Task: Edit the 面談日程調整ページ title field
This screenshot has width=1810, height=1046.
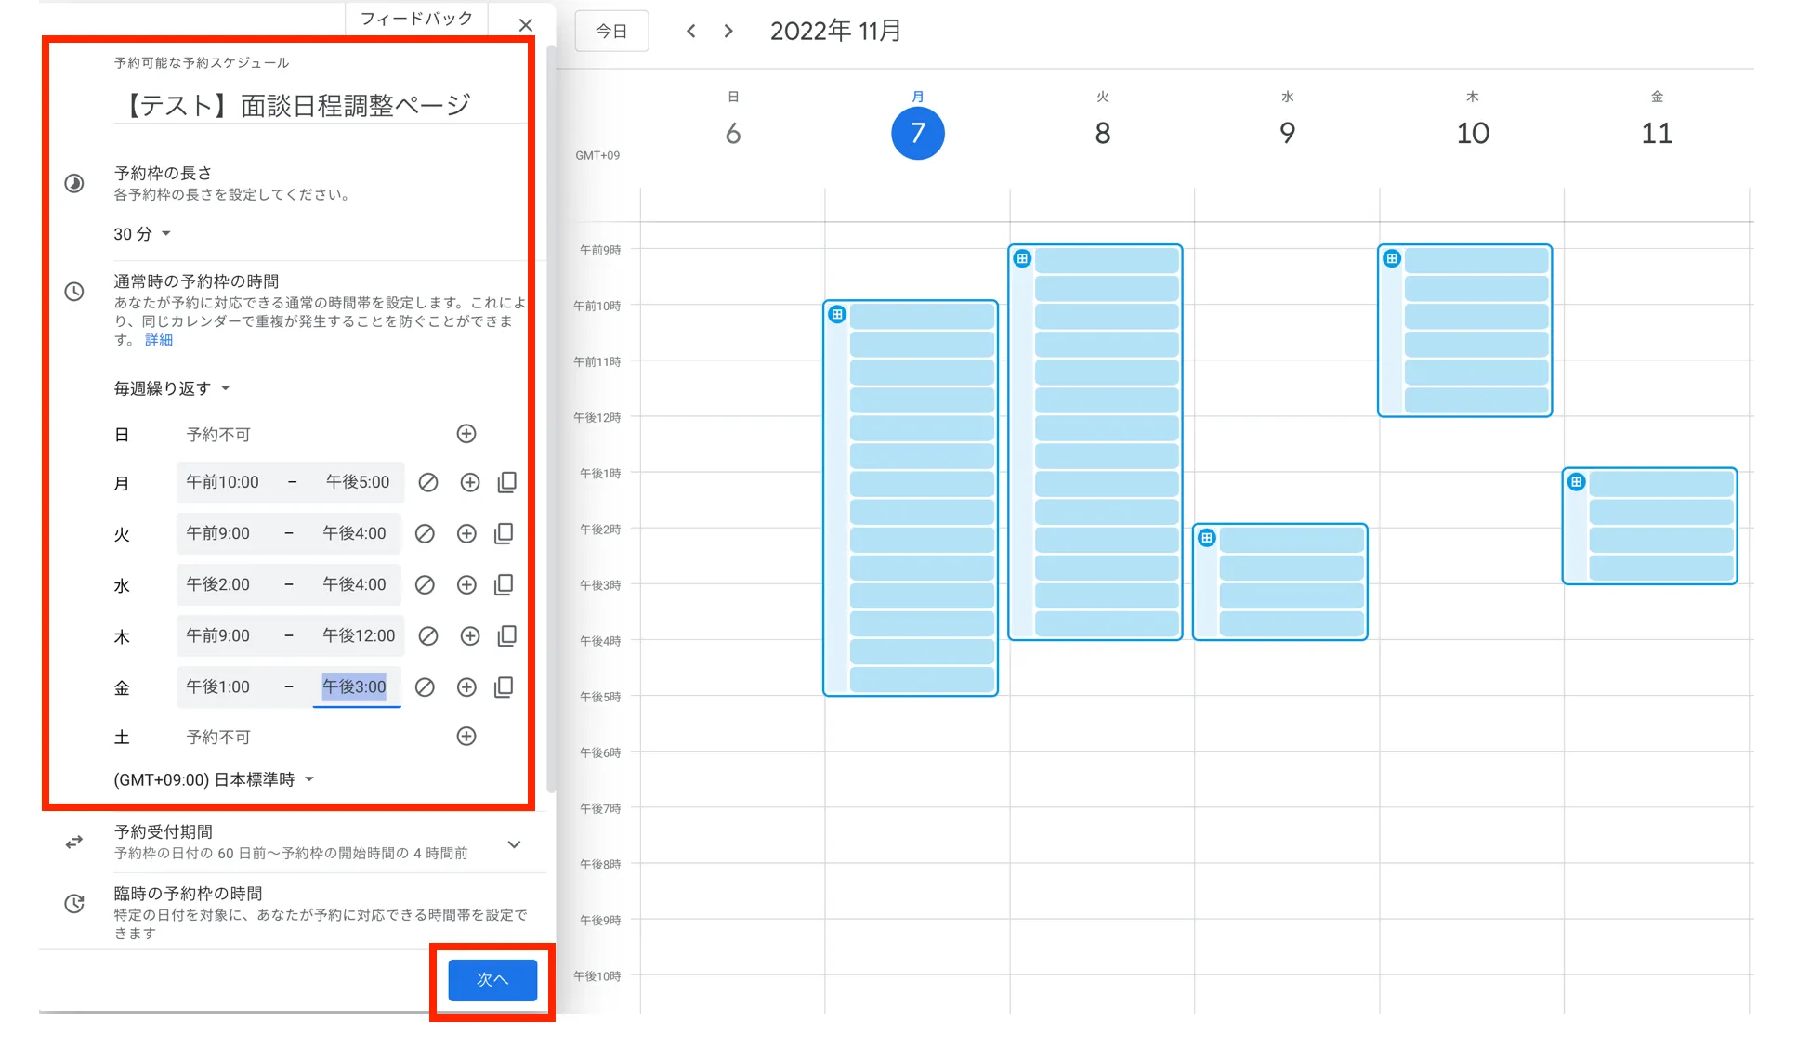Action: pos(320,105)
